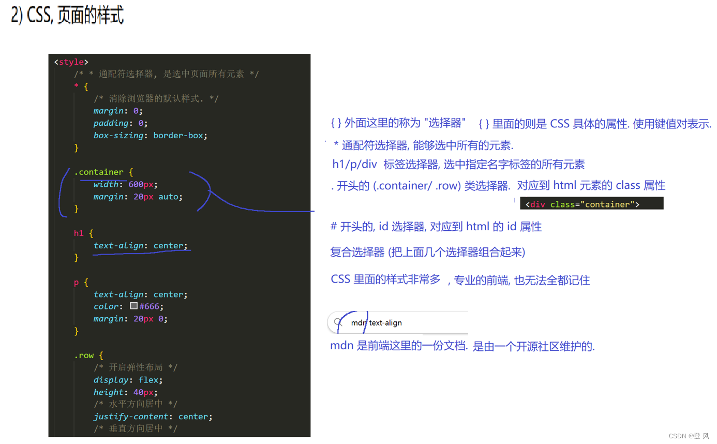The height and width of the screenshot is (444, 717).
Task: Click the '.container {' selector line
Action: 103,172
